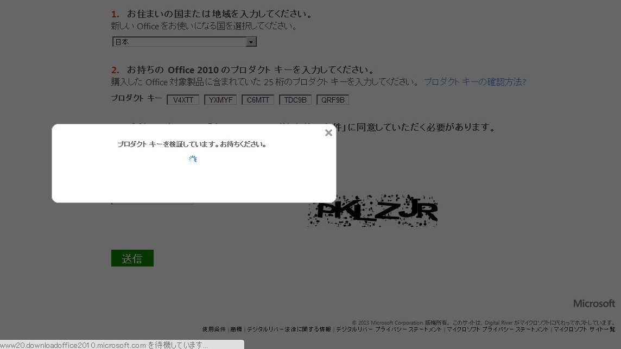Click the YXMYF product key field
621x349 pixels.
point(220,100)
